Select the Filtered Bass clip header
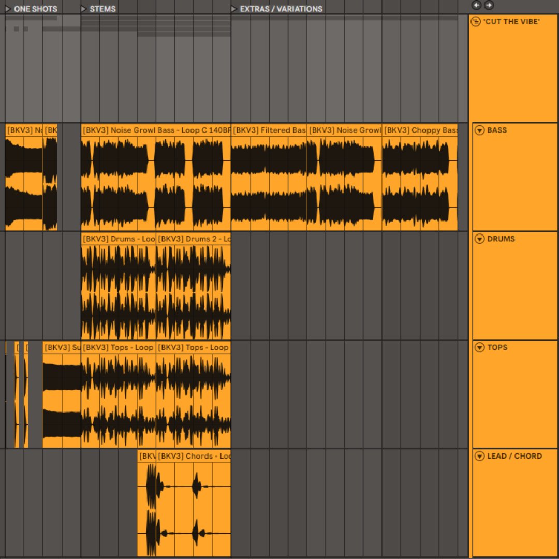This screenshot has width=559, height=559. (268, 130)
